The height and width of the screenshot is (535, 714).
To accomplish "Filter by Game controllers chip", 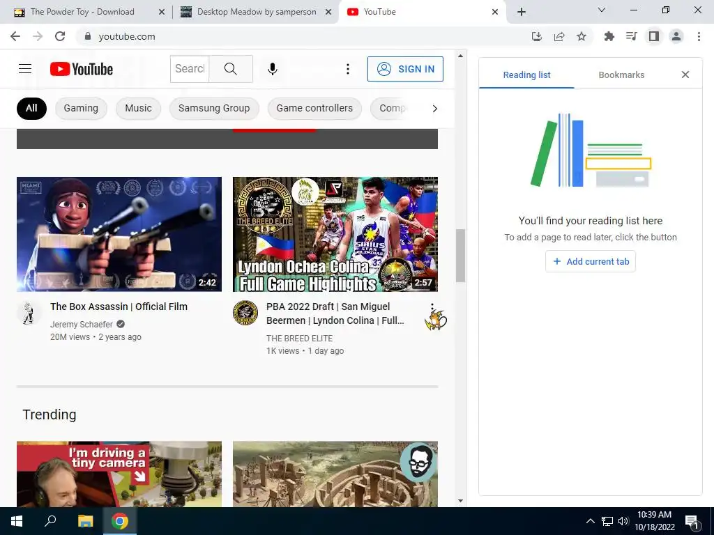I will [314, 108].
